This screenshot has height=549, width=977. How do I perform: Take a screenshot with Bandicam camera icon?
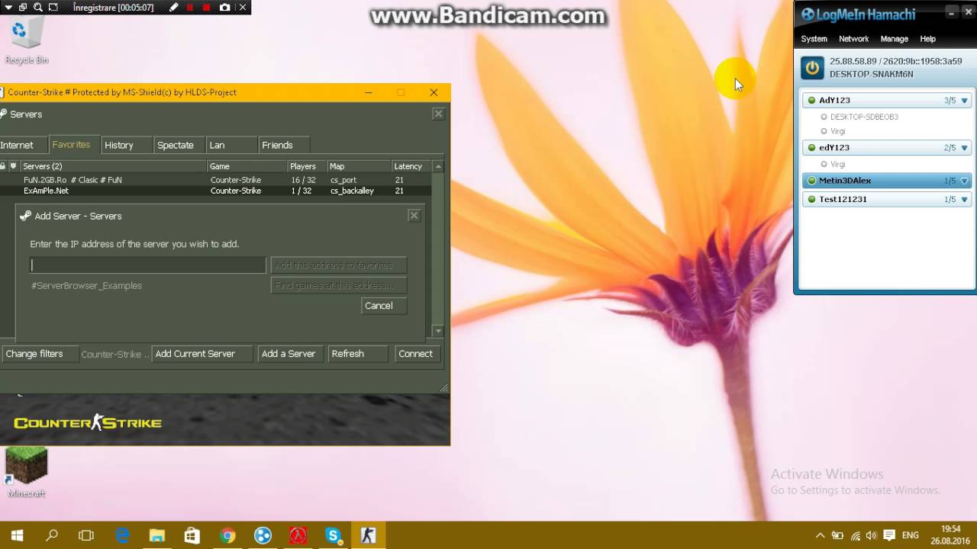point(224,8)
